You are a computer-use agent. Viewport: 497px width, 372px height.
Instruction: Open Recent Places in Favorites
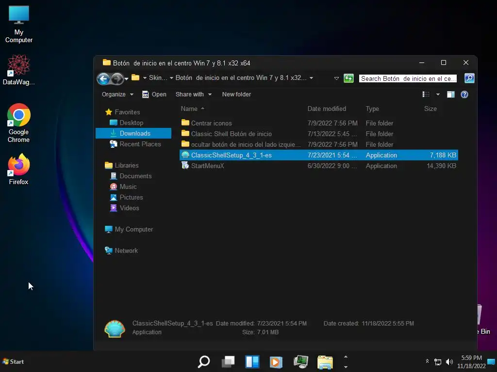pos(135,144)
